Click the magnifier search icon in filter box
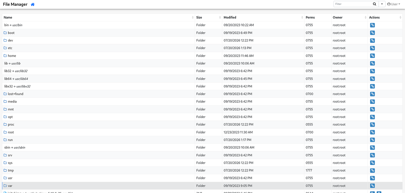Screen dimensions: 405x193 tap(374, 4)
